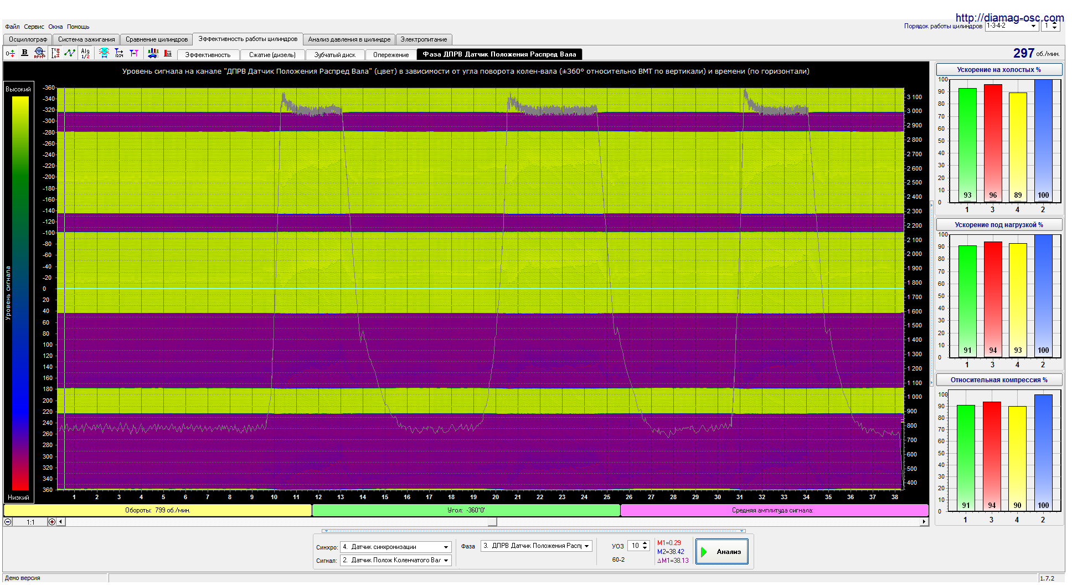Click the car with bar chart icon
The image size is (1072, 585).
[x=153, y=53]
